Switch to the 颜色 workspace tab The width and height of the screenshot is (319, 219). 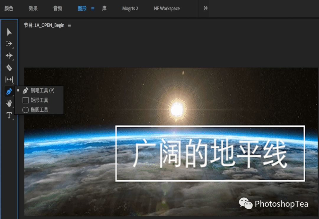(x=9, y=8)
